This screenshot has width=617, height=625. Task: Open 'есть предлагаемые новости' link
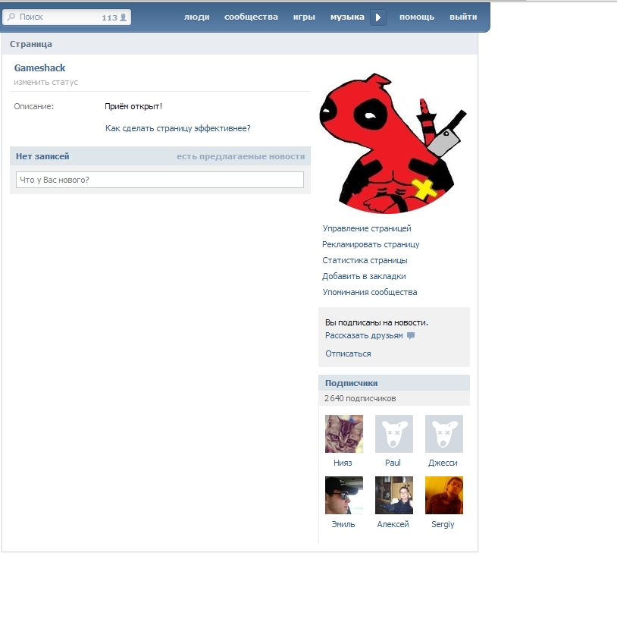point(240,156)
